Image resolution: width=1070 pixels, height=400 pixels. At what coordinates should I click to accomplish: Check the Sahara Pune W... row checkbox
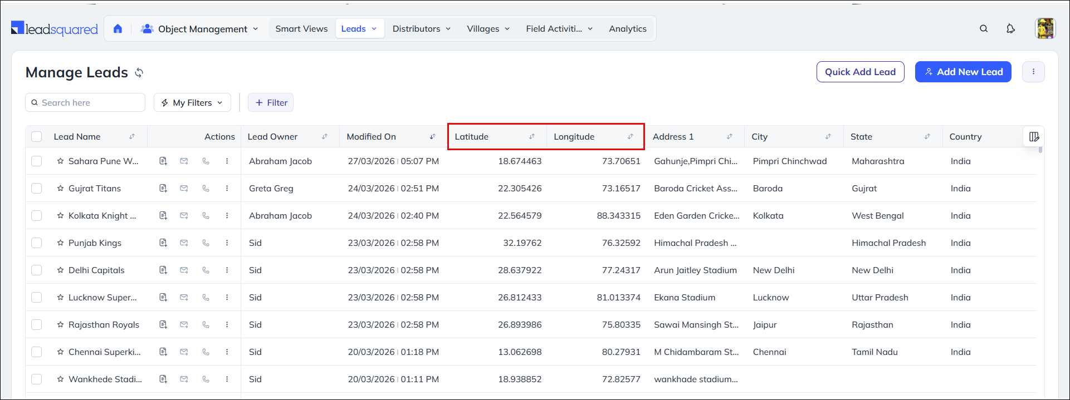click(37, 161)
